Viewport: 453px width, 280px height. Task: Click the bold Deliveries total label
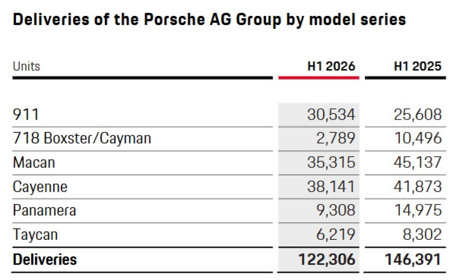coord(45,259)
